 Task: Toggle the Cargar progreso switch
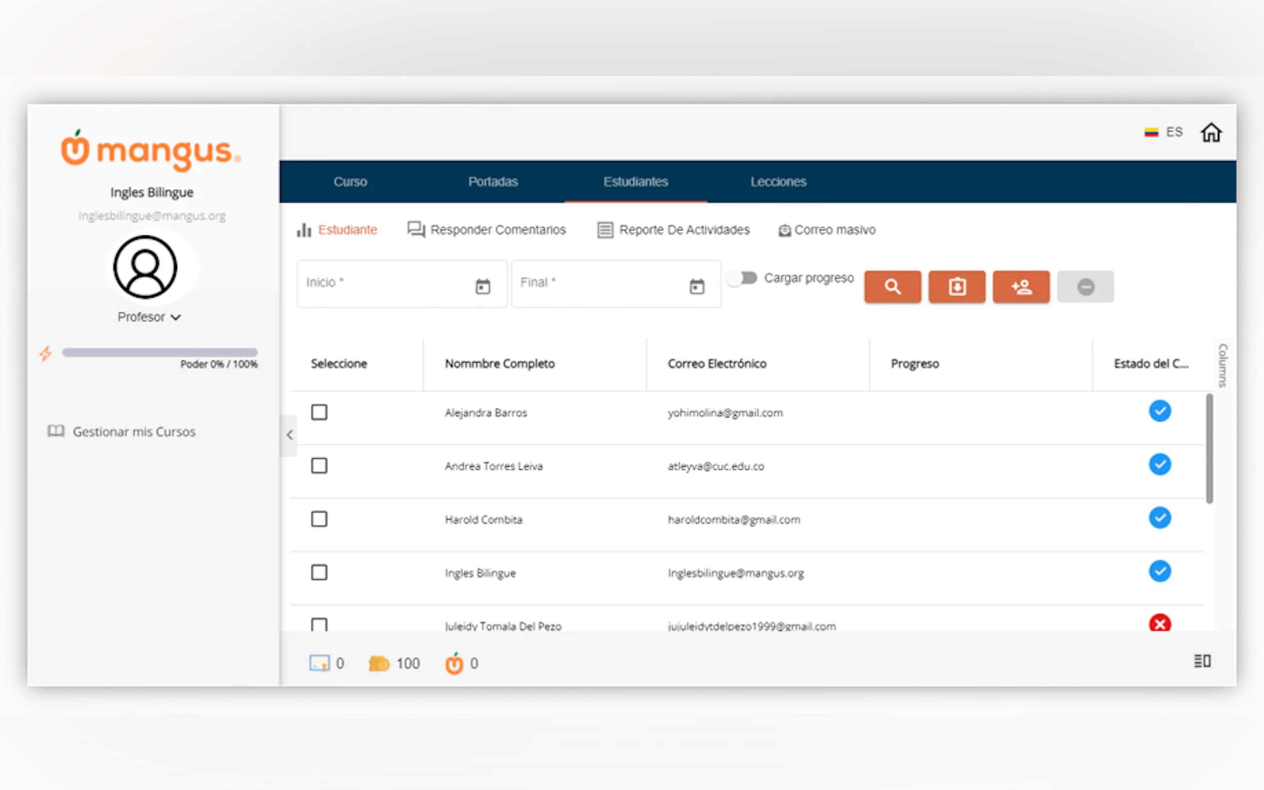[743, 278]
